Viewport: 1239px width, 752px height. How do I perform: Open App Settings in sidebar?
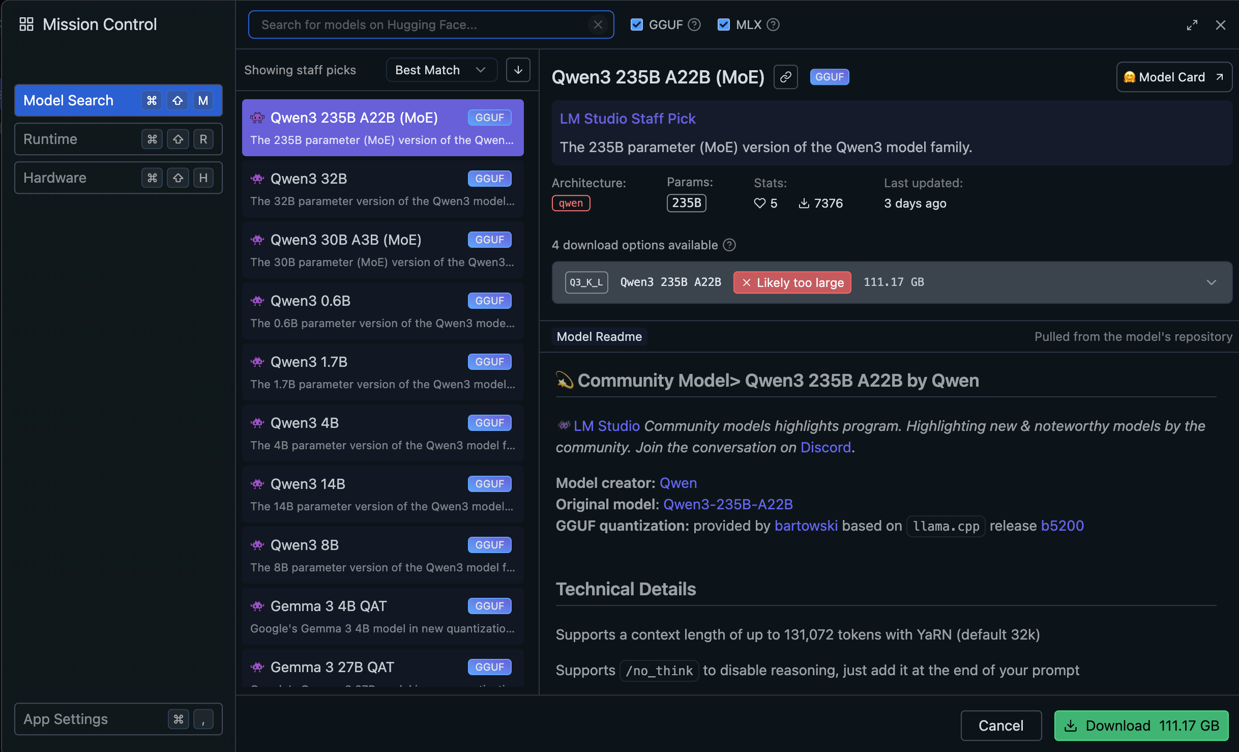pos(118,719)
